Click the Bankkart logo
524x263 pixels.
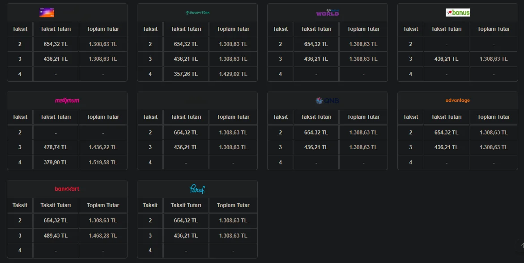(x=67, y=189)
